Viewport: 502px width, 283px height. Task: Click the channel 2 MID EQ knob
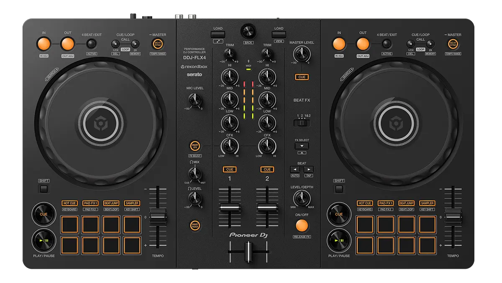(x=267, y=100)
